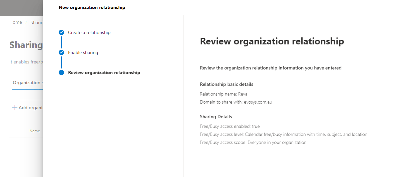Screen dimensions: 393x177
Task: Select Review organization relationship step label
Action: point(104,72)
